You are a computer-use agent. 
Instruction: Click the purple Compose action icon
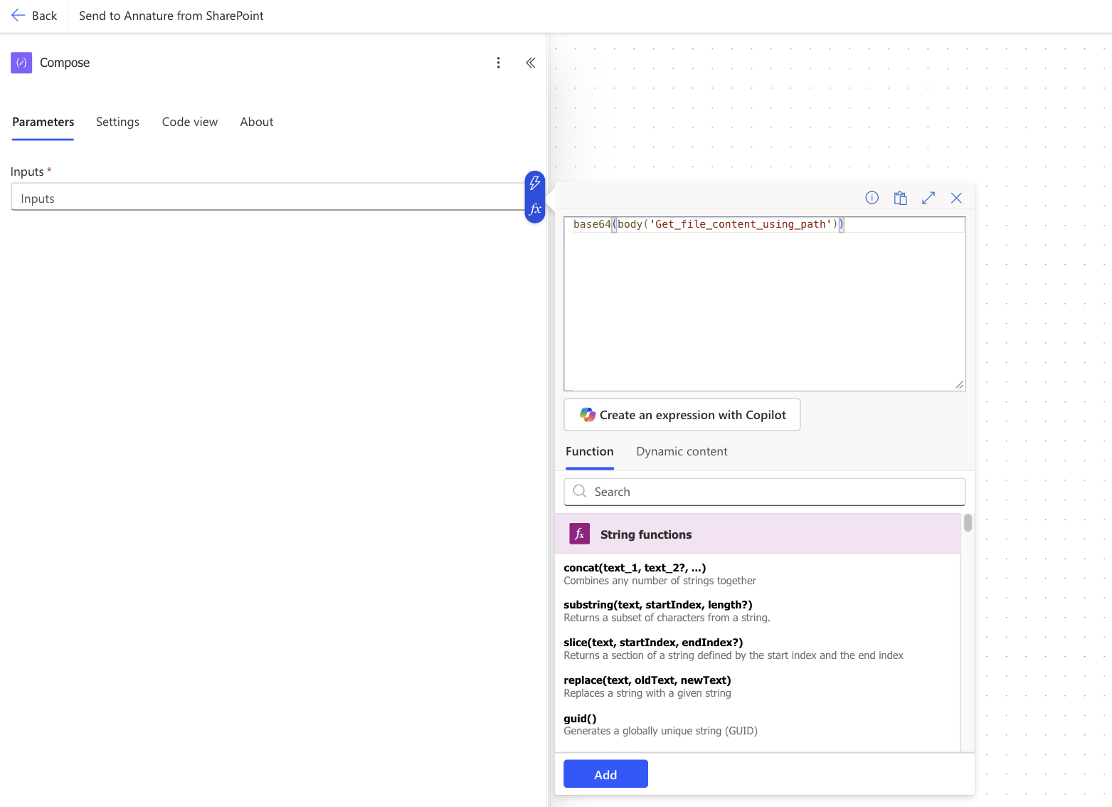pyautogui.click(x=21, y=63)
